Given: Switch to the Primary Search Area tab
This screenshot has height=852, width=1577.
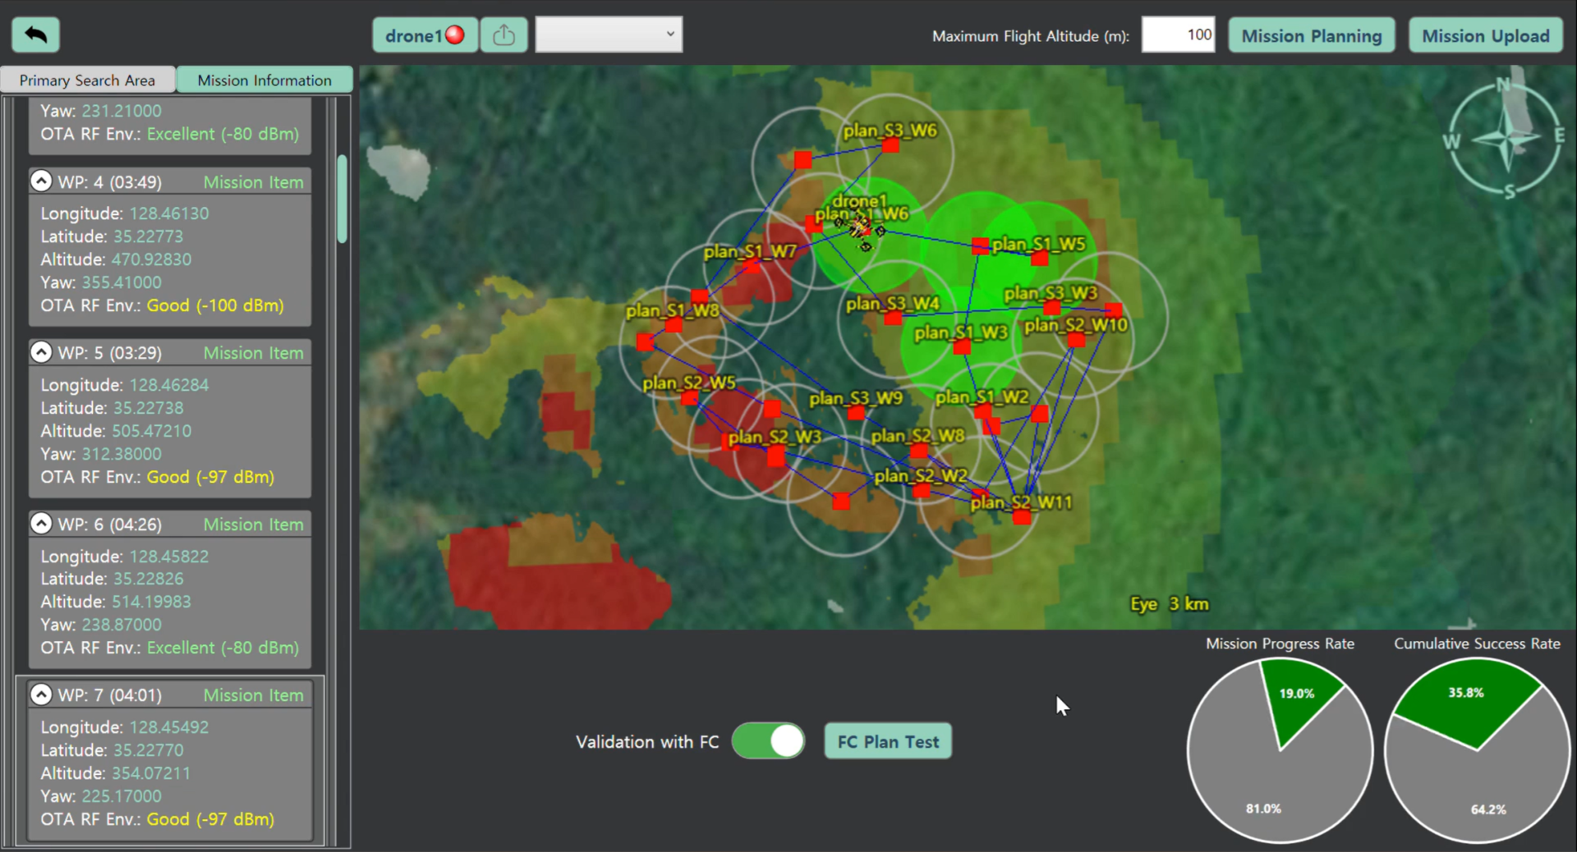Looking at the screenshot, I should (87, 80).
